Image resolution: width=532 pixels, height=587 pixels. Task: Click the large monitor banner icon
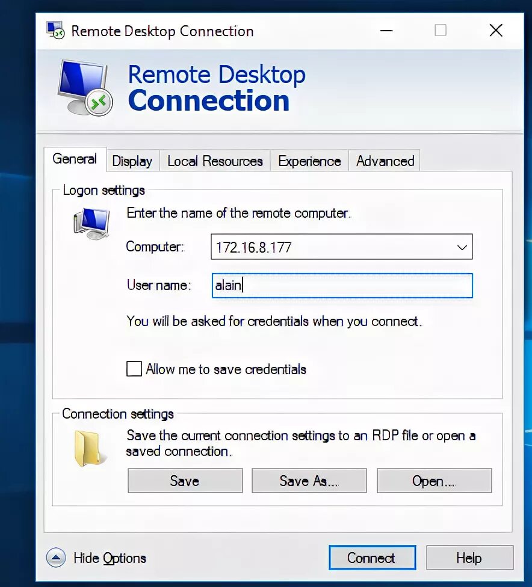(x=85, y=88)
